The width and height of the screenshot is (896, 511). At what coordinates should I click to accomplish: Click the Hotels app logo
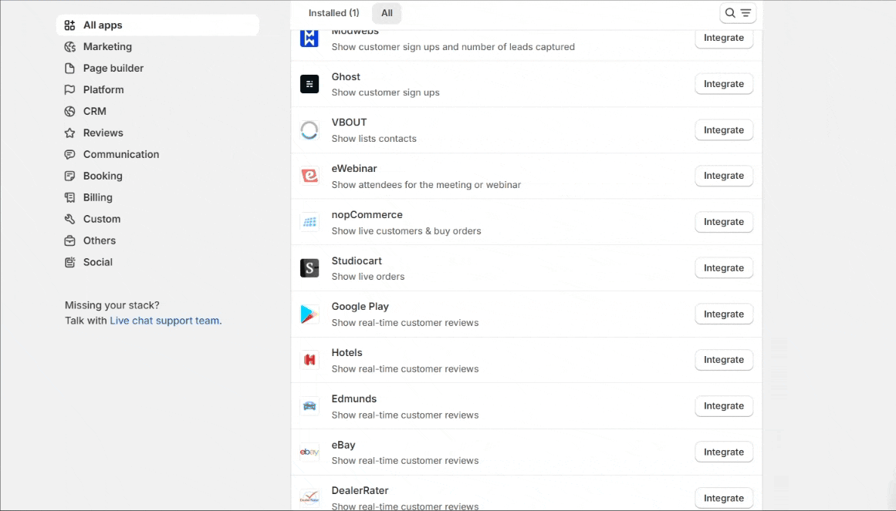tap(309, 360)
